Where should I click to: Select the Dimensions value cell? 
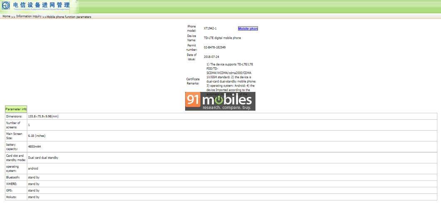click(x=43, y=116)
